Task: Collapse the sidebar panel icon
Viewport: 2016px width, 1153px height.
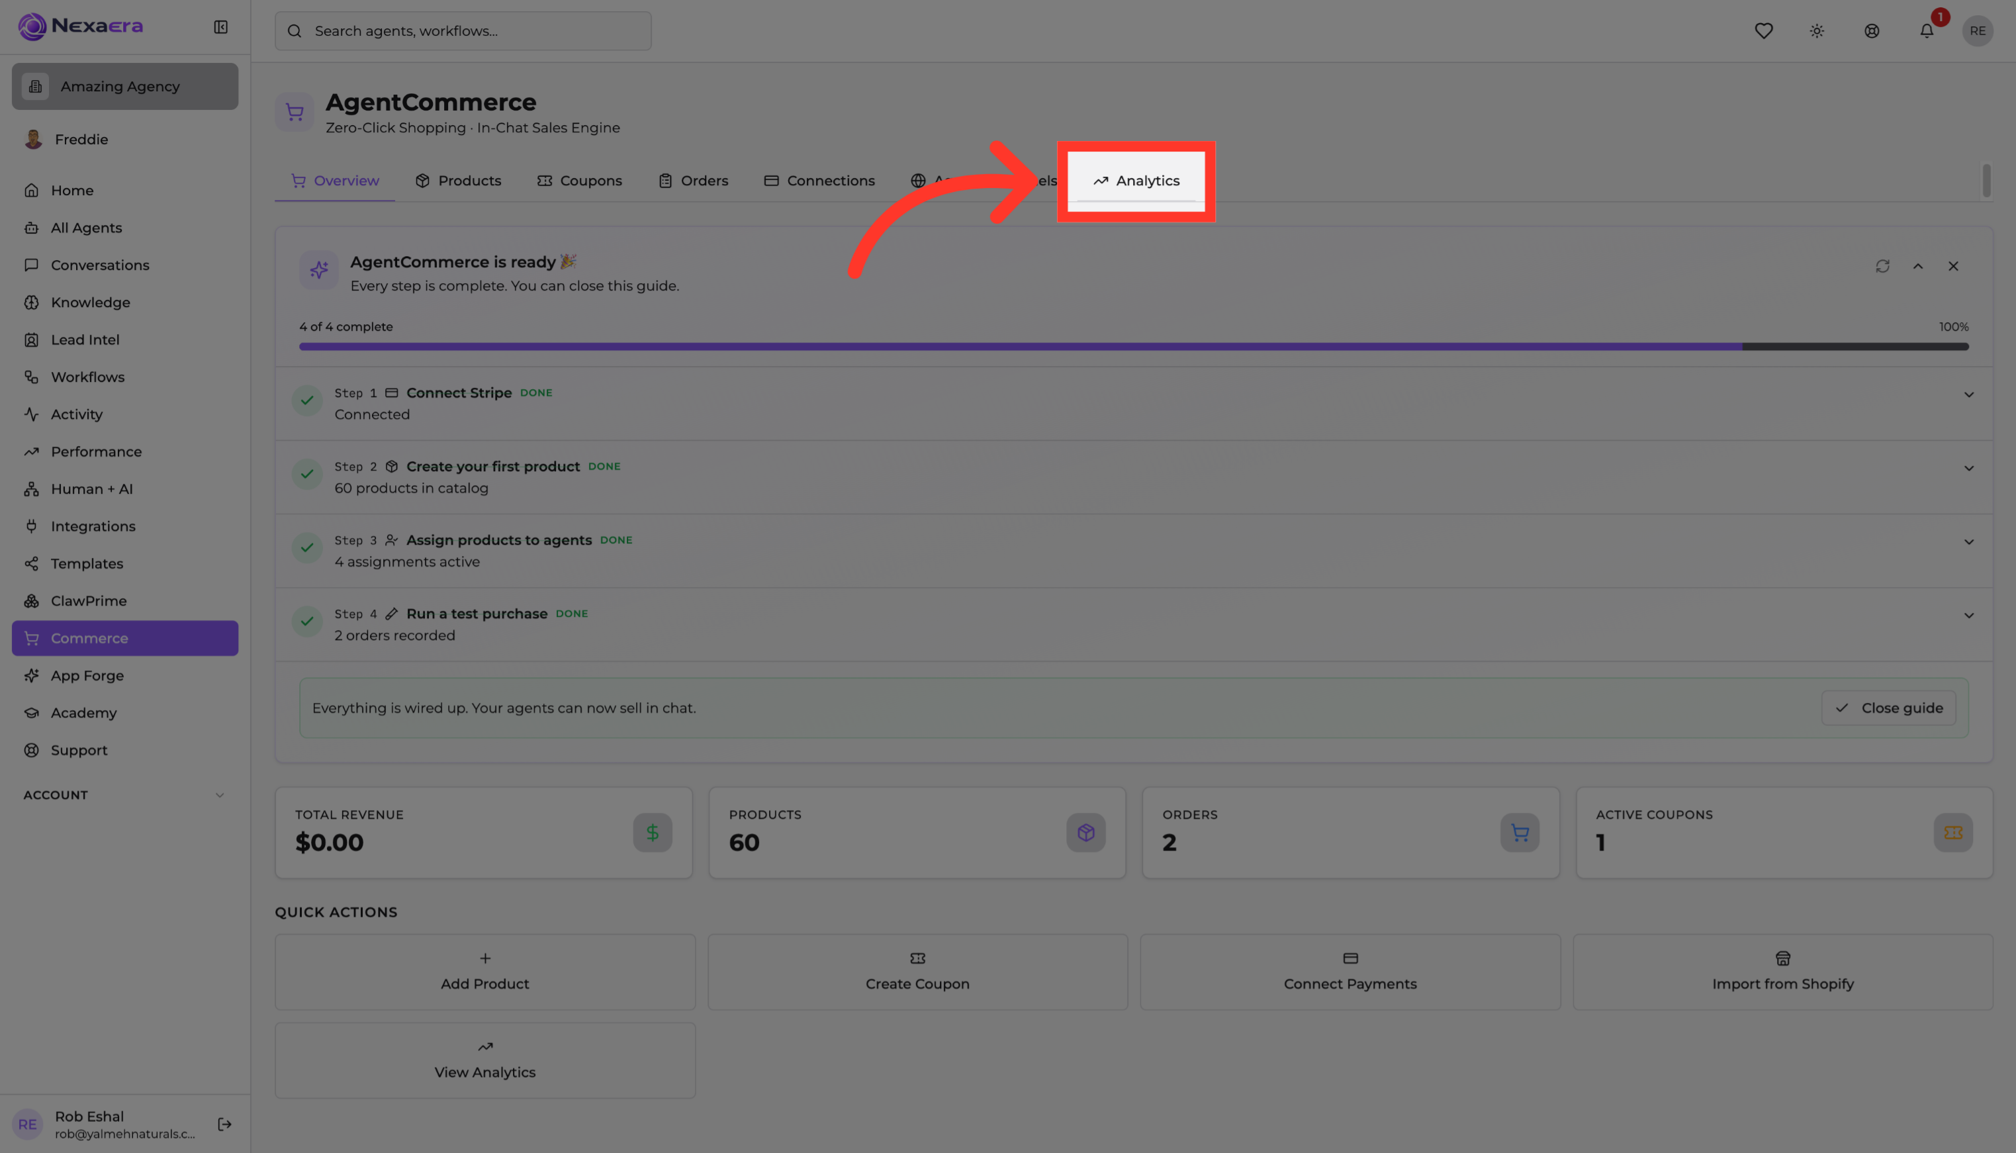Action: pos(221,27)
